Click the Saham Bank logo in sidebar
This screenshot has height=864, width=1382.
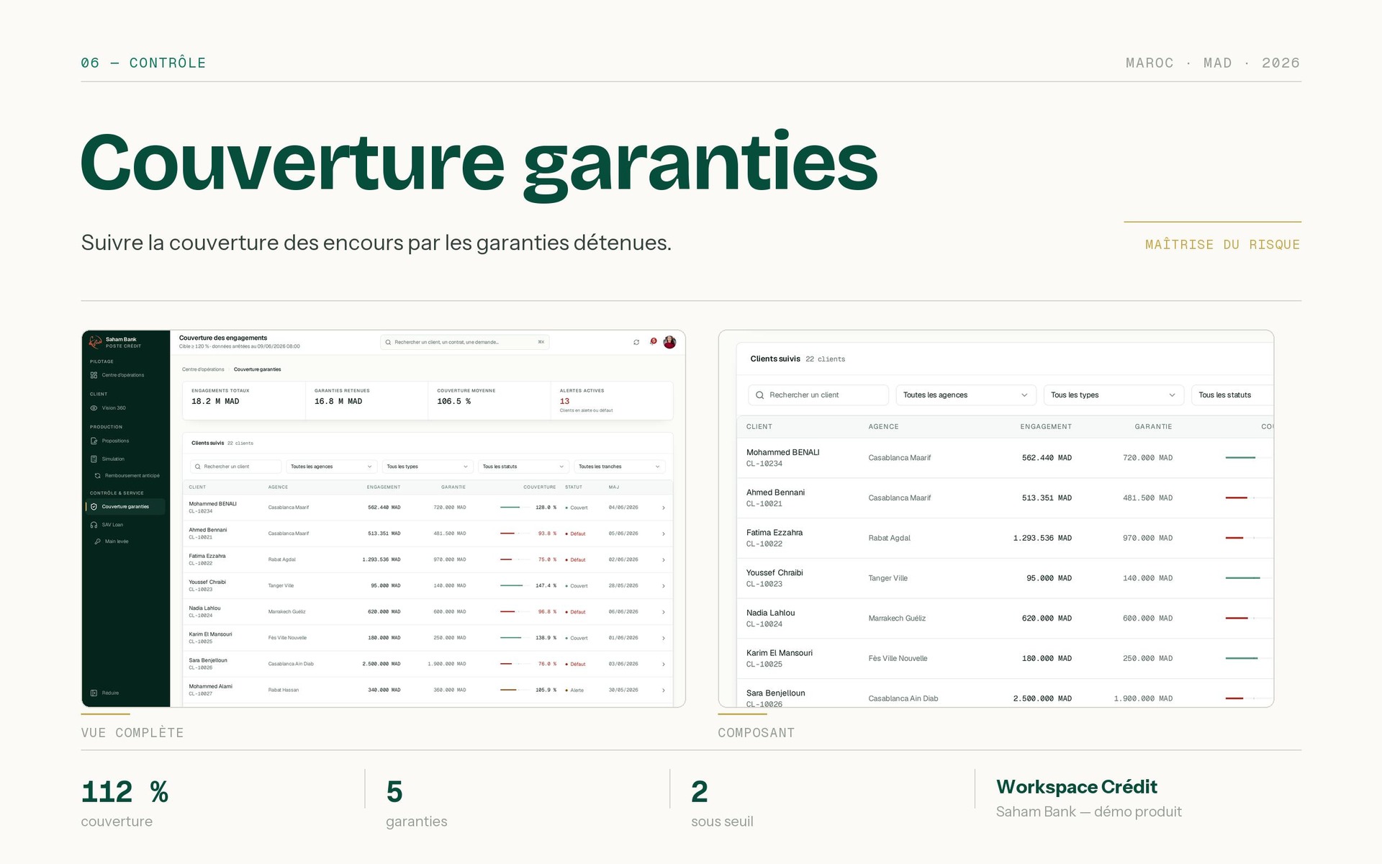click(95, 342)
